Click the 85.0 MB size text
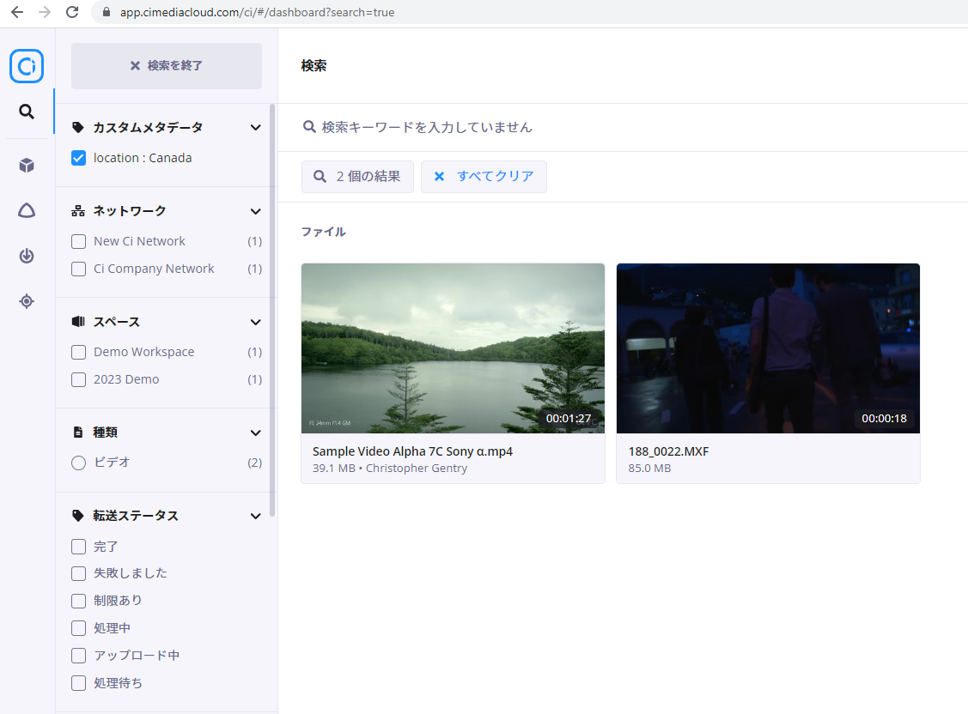Viewport: 968px width, 714px height. [x=649, y=468]
